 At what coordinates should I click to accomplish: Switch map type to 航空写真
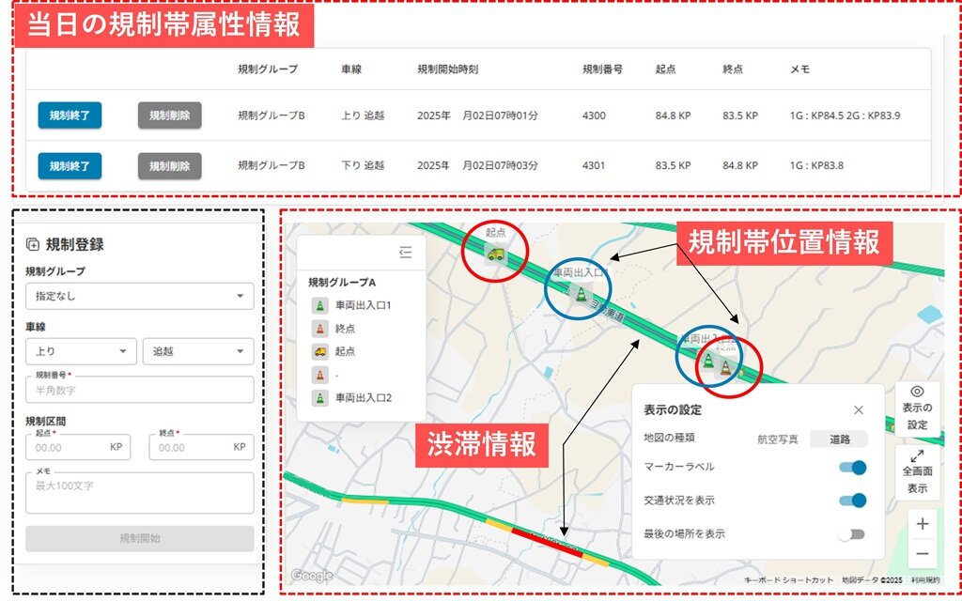(x=779, y=439)
